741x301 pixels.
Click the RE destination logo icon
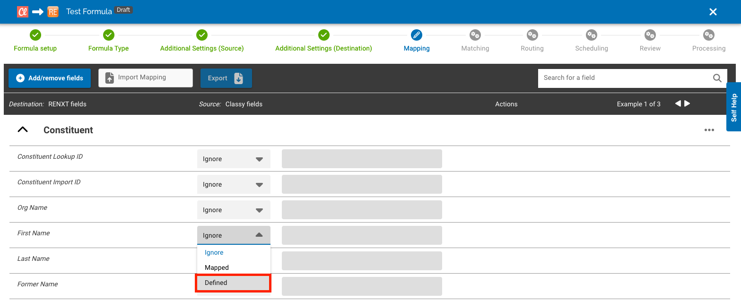[52, 12]
